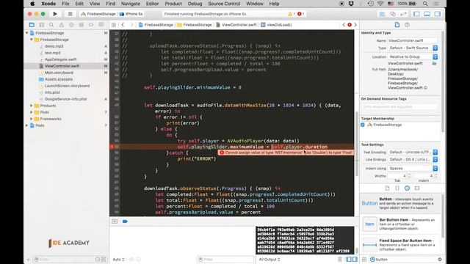Jump to next issue arrow
The image size is (470, 264).
(x=355, y=25)
